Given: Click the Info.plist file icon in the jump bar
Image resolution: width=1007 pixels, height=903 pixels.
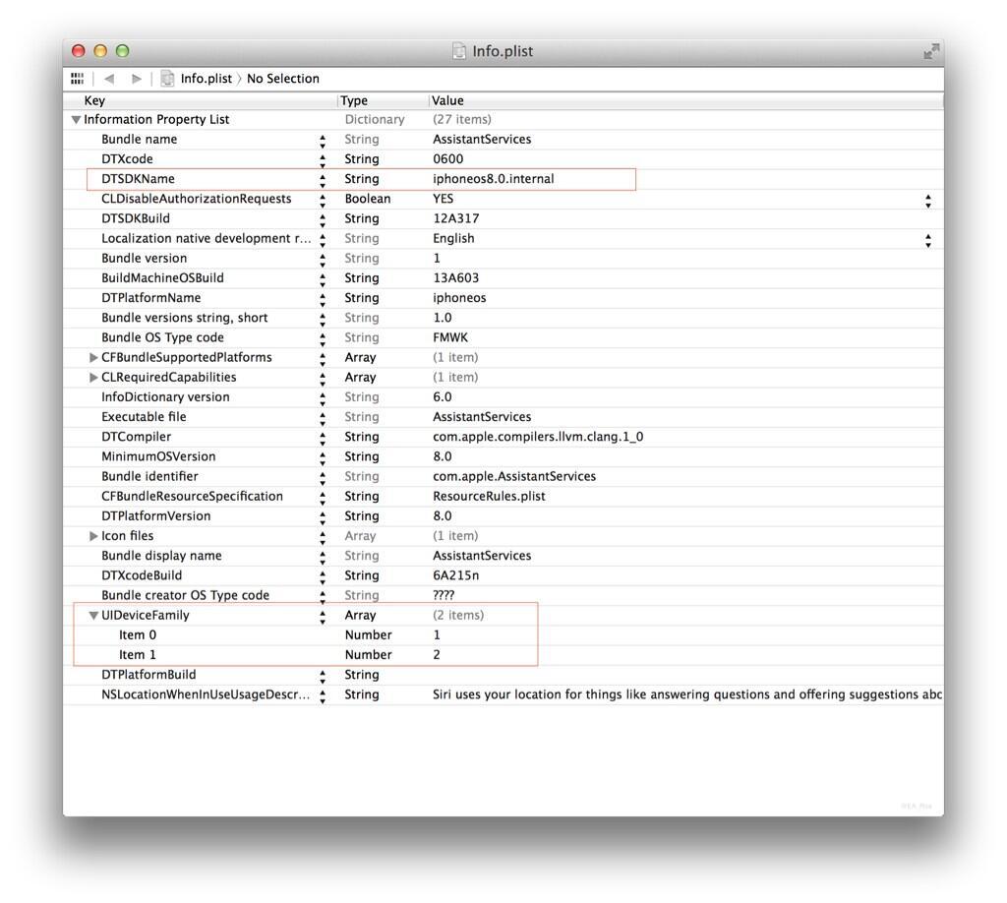Looking at the screenshot, I should coord(167,79).
